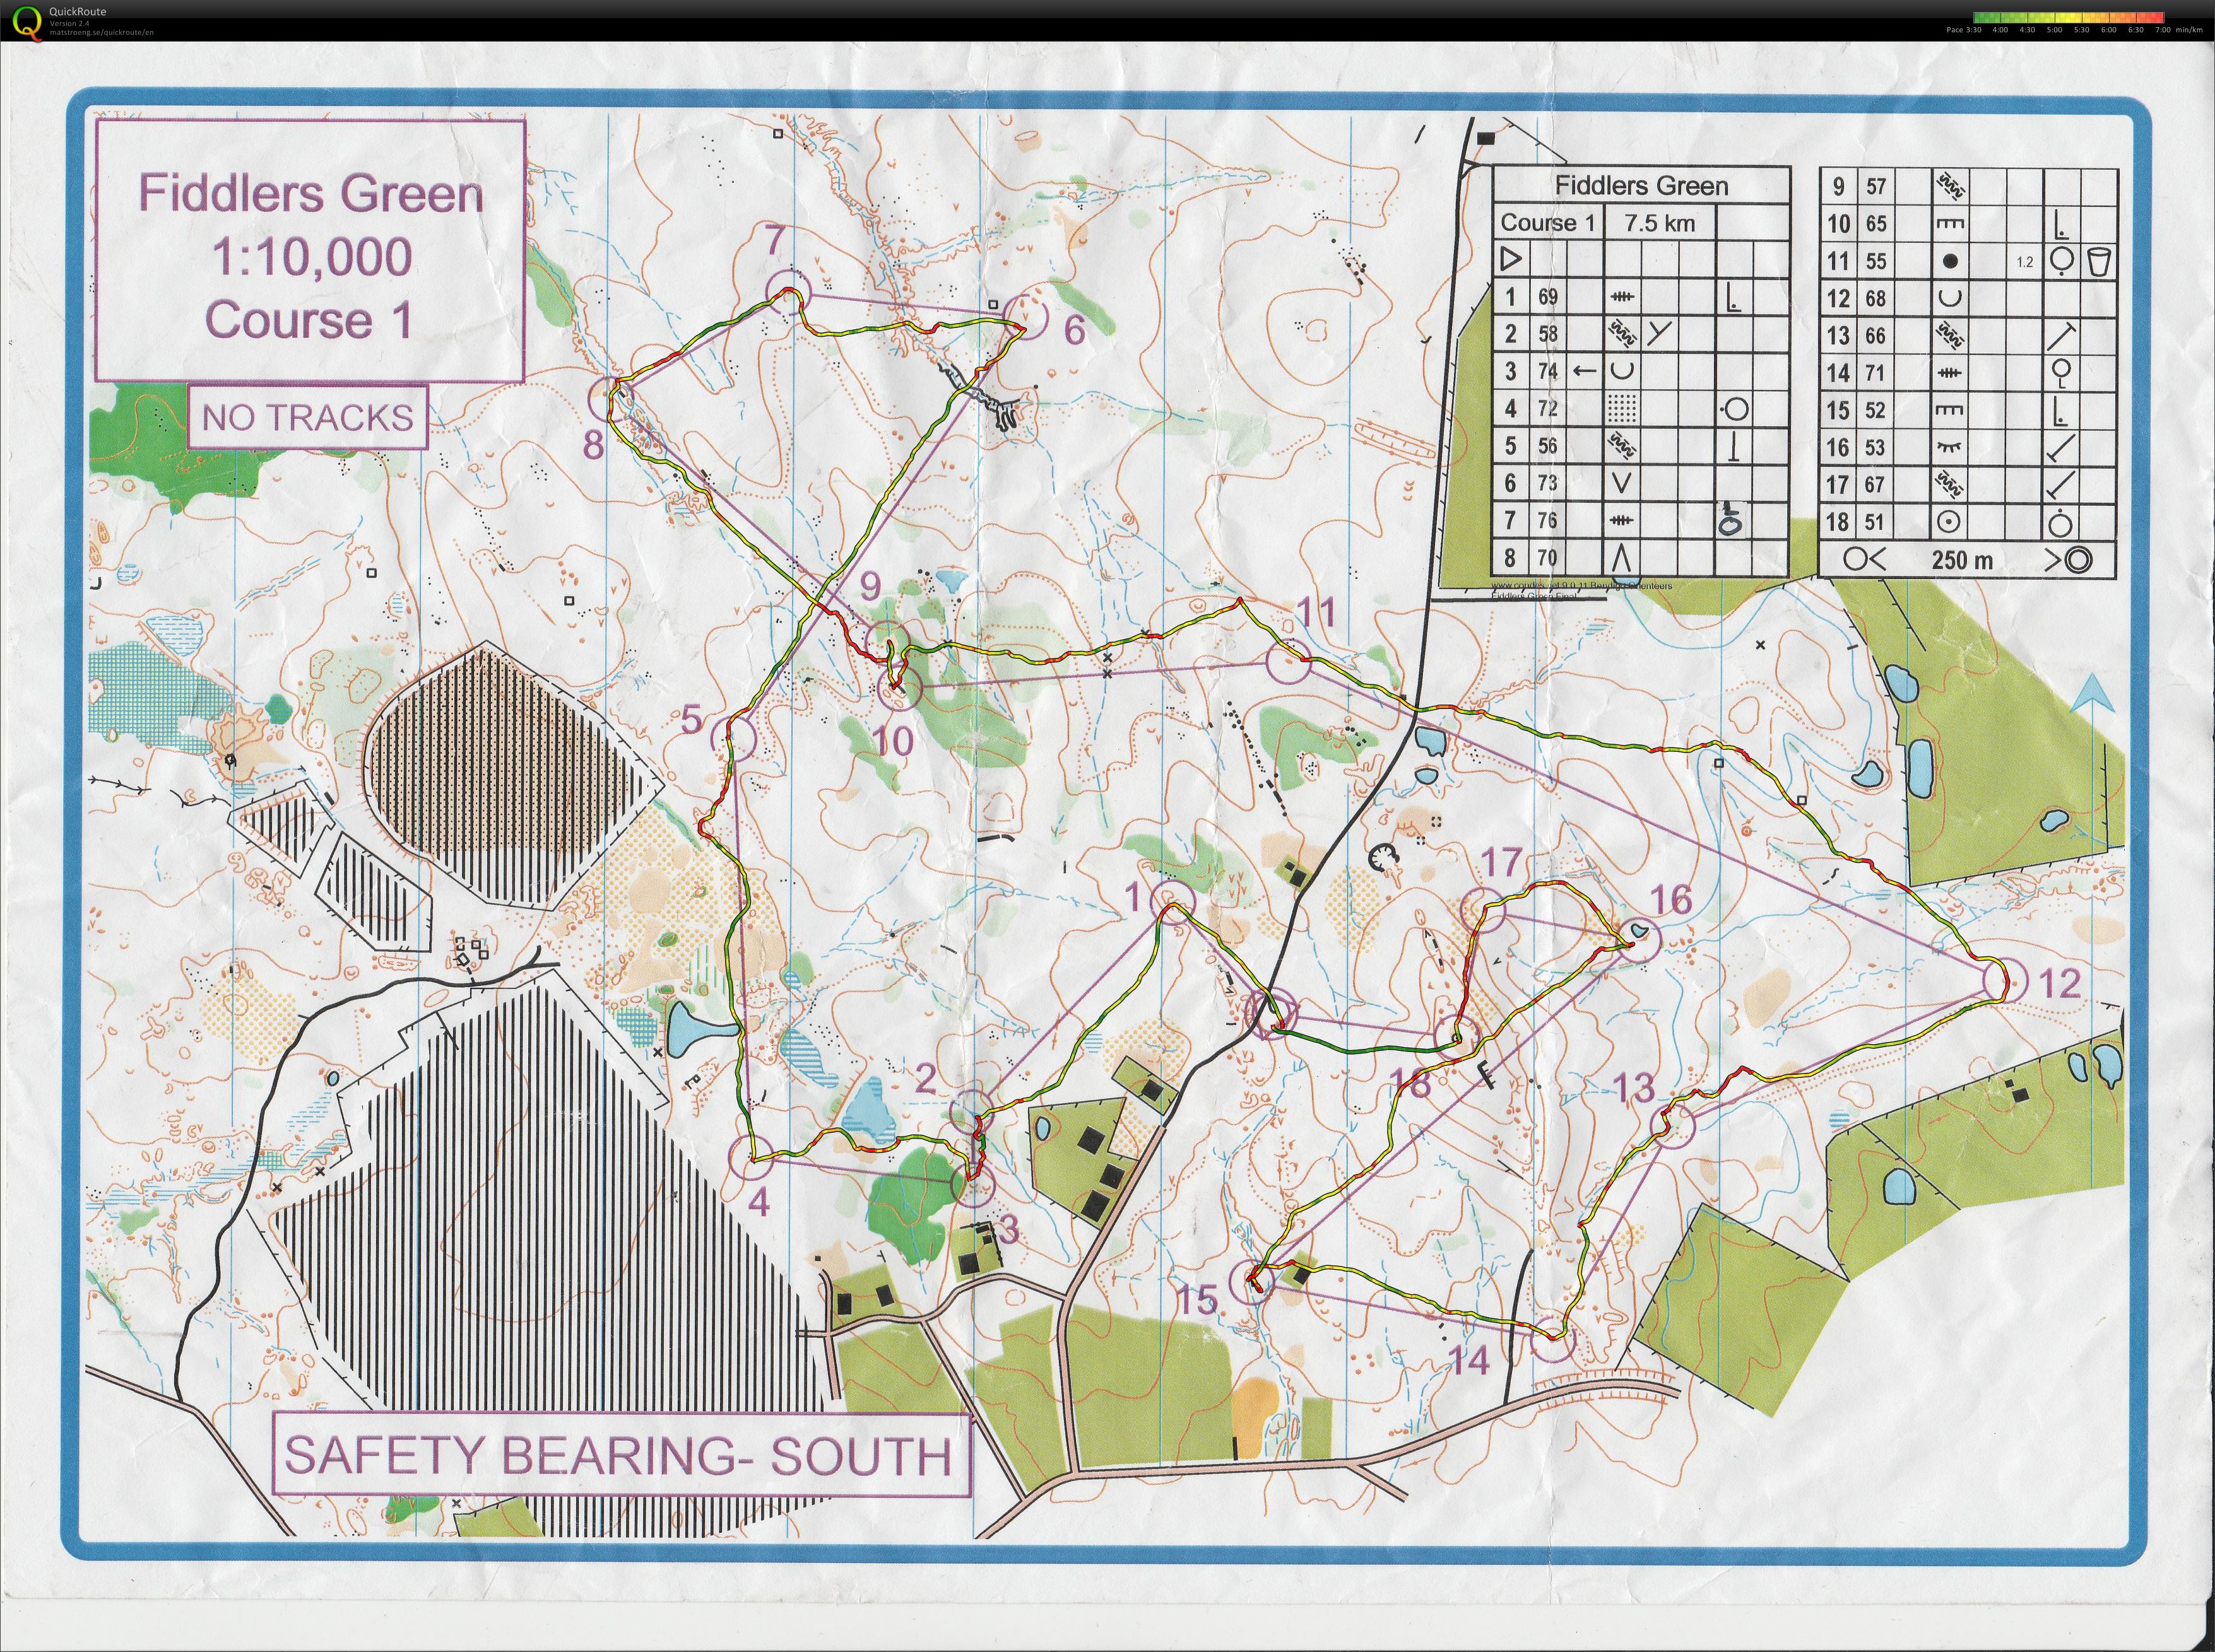Click the NO TRACKS label box

(307, 417)
